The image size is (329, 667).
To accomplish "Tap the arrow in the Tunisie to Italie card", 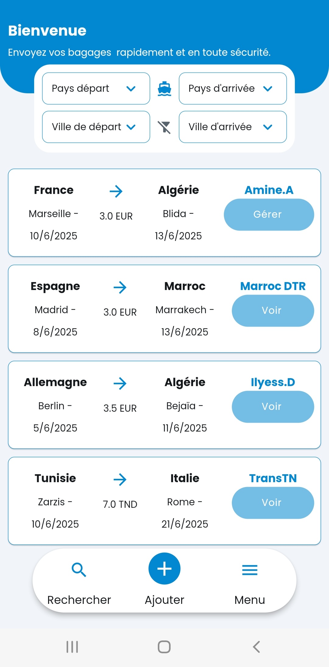I will (x=120, y=479).
